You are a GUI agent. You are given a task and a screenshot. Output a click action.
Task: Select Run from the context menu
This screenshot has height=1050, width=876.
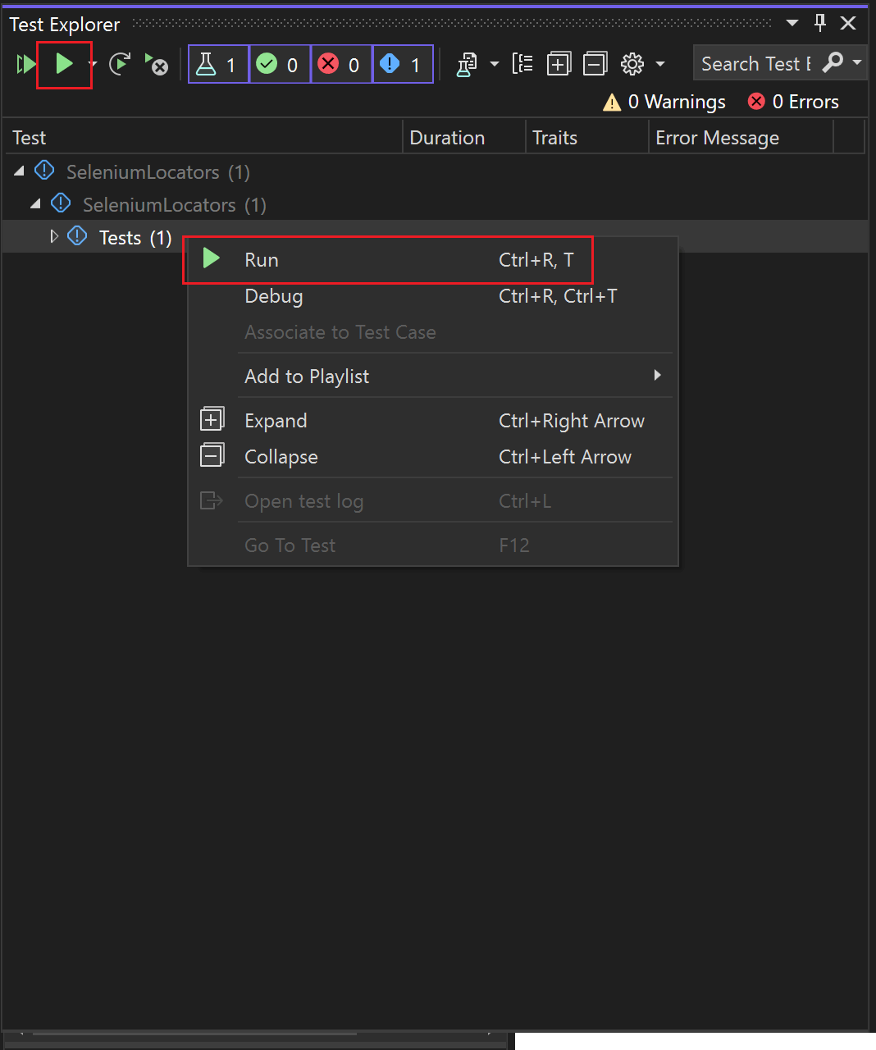[262, 260]
